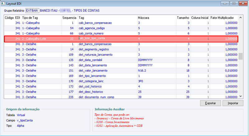Image resolution: width=249 pixels, height=136 pixels.
Task: Select the det_desc_historico tag cell
Action: [107, 92]
